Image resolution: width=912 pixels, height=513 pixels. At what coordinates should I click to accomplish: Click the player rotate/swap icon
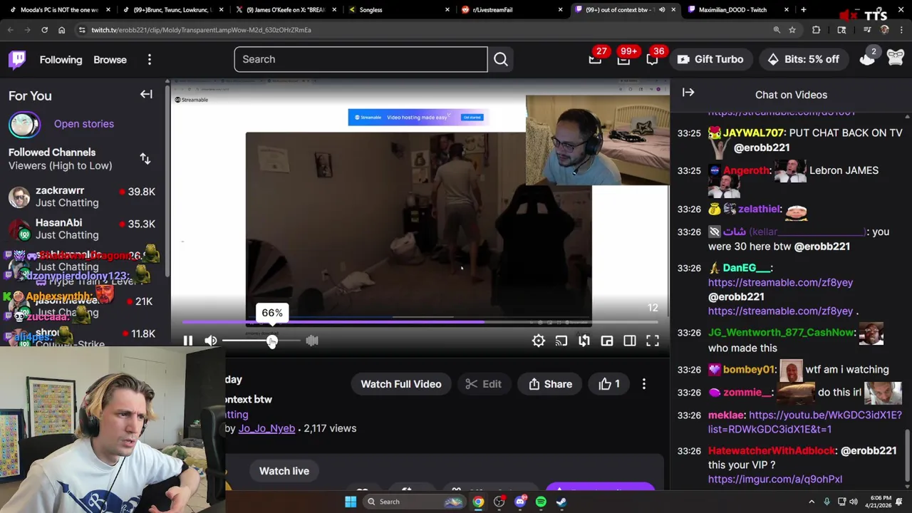coord(584,341)
